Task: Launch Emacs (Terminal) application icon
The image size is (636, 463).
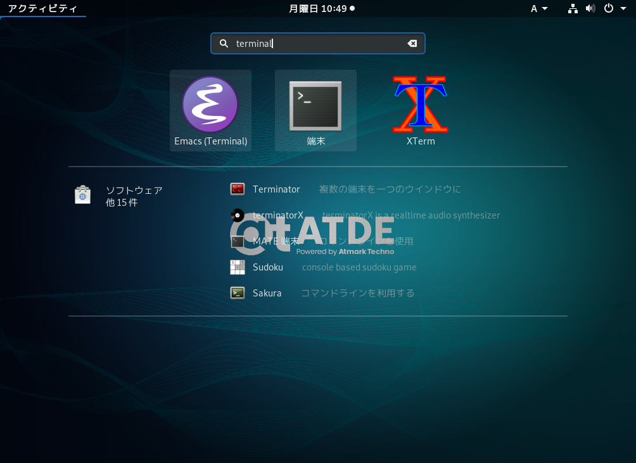Action: (210, 105)
